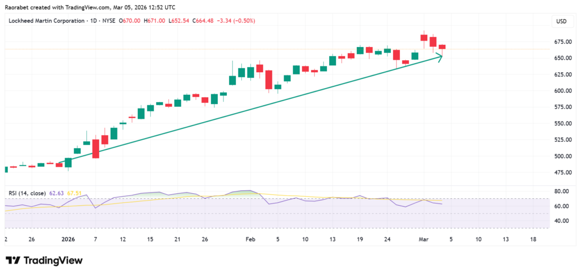Click the 675.00 price axis label
This screenshot has height=275, width=581.
pyautogui.click(x=562, y=42)
